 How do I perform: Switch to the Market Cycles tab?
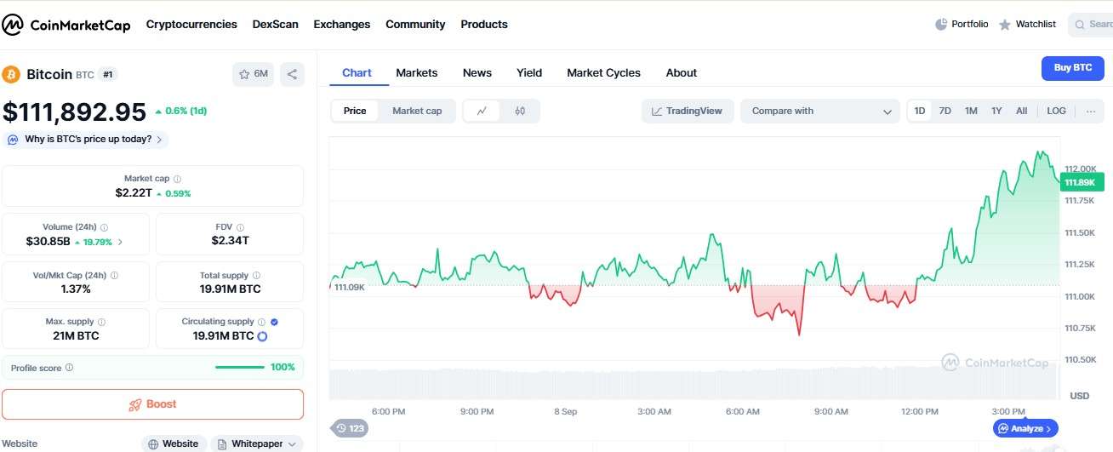[603, 72]
